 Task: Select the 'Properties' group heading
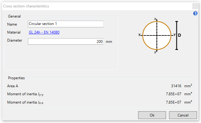16,78
